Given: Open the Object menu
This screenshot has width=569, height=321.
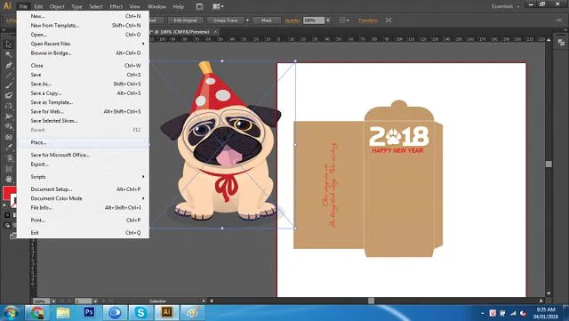Looking at the screenshot, I should 57,6.
